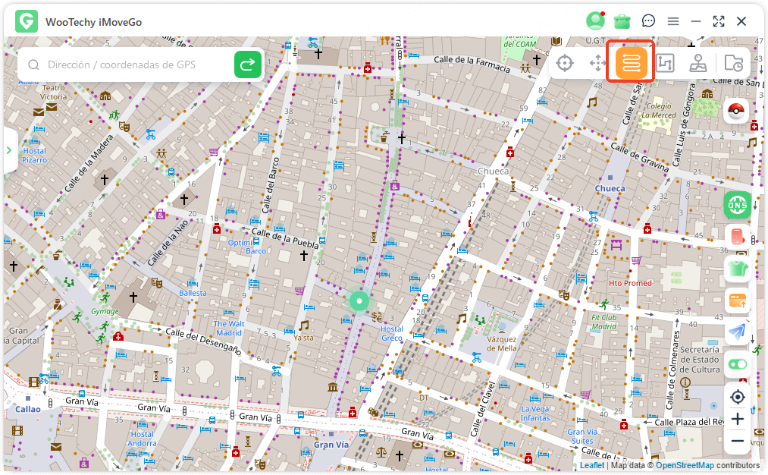Open the feedback chat bubble
Viewport: 768px width, 475px height.
pos(648,21)
